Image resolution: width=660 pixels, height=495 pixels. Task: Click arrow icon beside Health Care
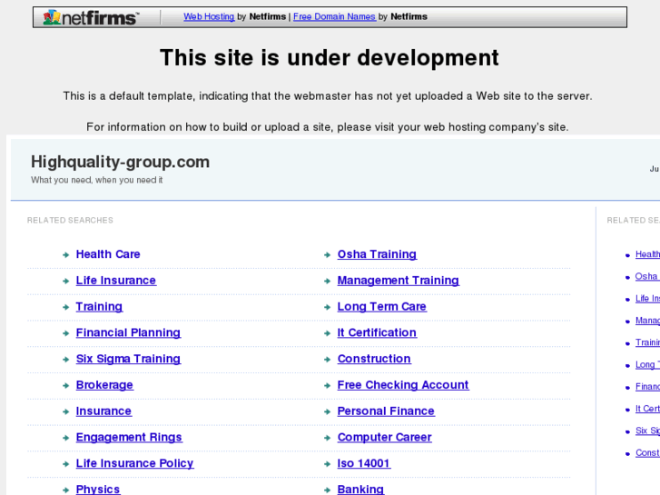(x=65, y=254)
